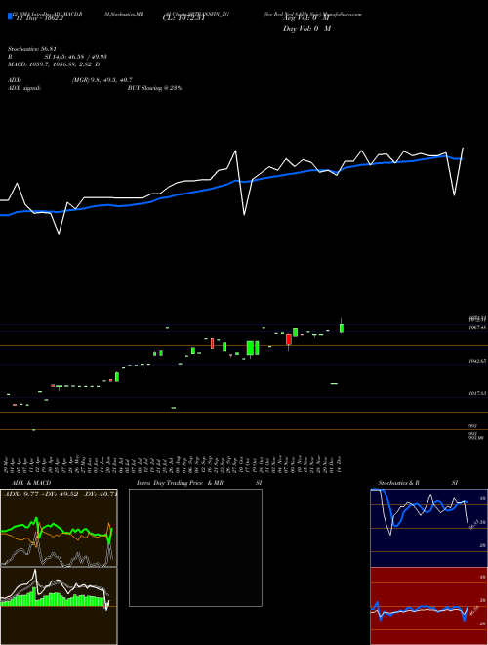
Task: Click the '(MGR) 9.8, 49.5, 40.7' ADX values
Action: 102,80
